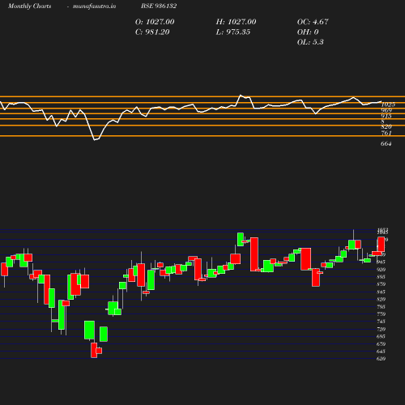Click the '729' price label on candlestick axis
Image resolution: width=405 pixels, height=405 pixels.
(x=381, y=329)
